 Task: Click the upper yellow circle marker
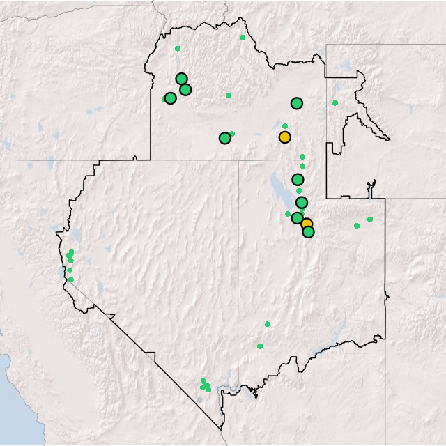click(284, 137)
